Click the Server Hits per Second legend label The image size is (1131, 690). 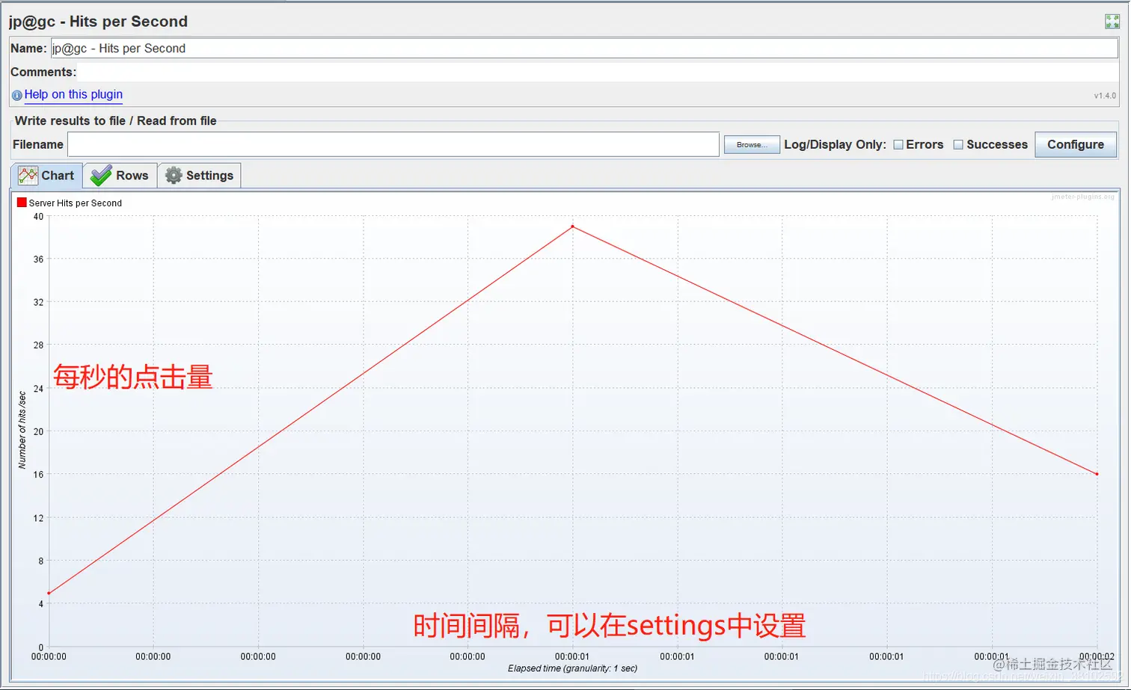tap(76, 203)
